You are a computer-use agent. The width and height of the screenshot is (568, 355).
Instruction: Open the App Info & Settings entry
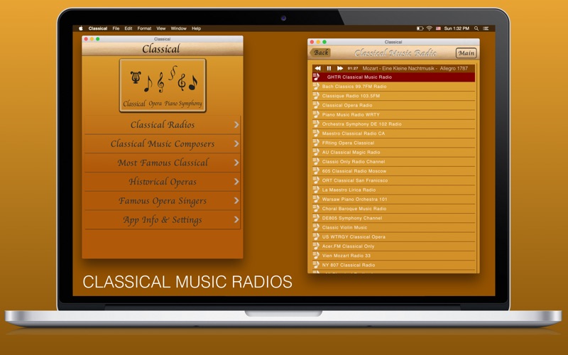[x=163, y=219]
